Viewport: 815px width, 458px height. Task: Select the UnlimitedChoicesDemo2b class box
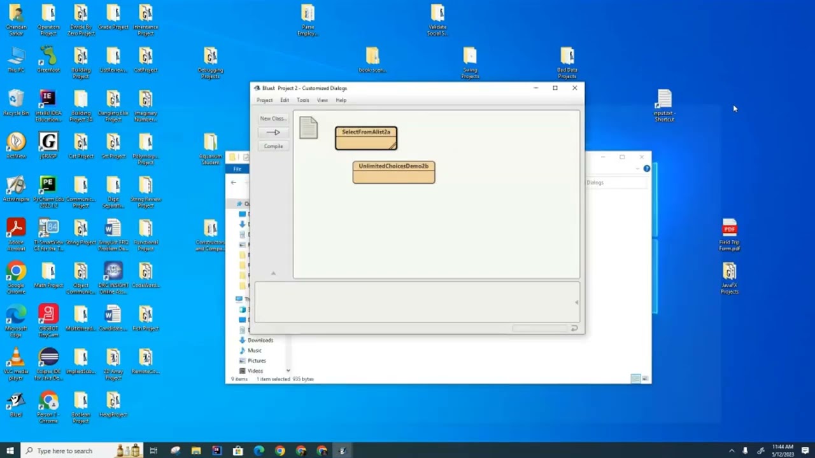pyautogui.click(x=393, y=172)
